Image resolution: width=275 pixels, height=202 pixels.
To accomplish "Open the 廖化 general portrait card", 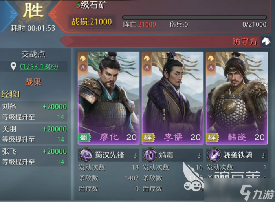I will click(108, 98).
